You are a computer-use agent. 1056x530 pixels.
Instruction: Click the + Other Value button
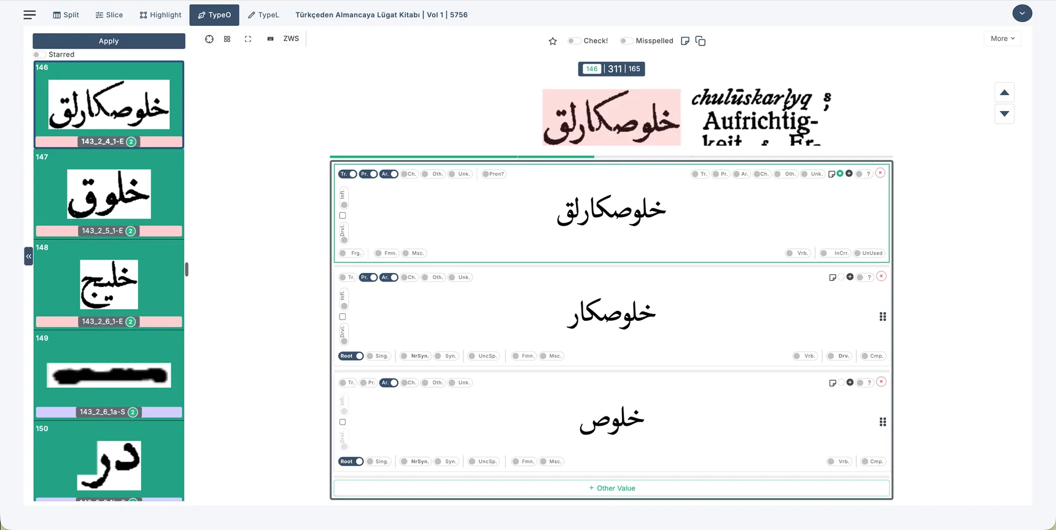[611, 488]
